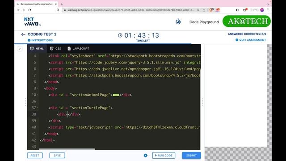Click the horizontal scrollbar of the editor
The height and width of the screenshot is (161, 286).
tap(67, 149)
